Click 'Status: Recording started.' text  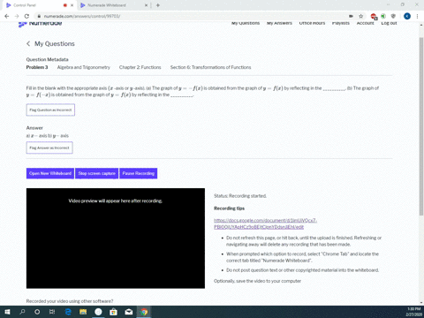240,196
